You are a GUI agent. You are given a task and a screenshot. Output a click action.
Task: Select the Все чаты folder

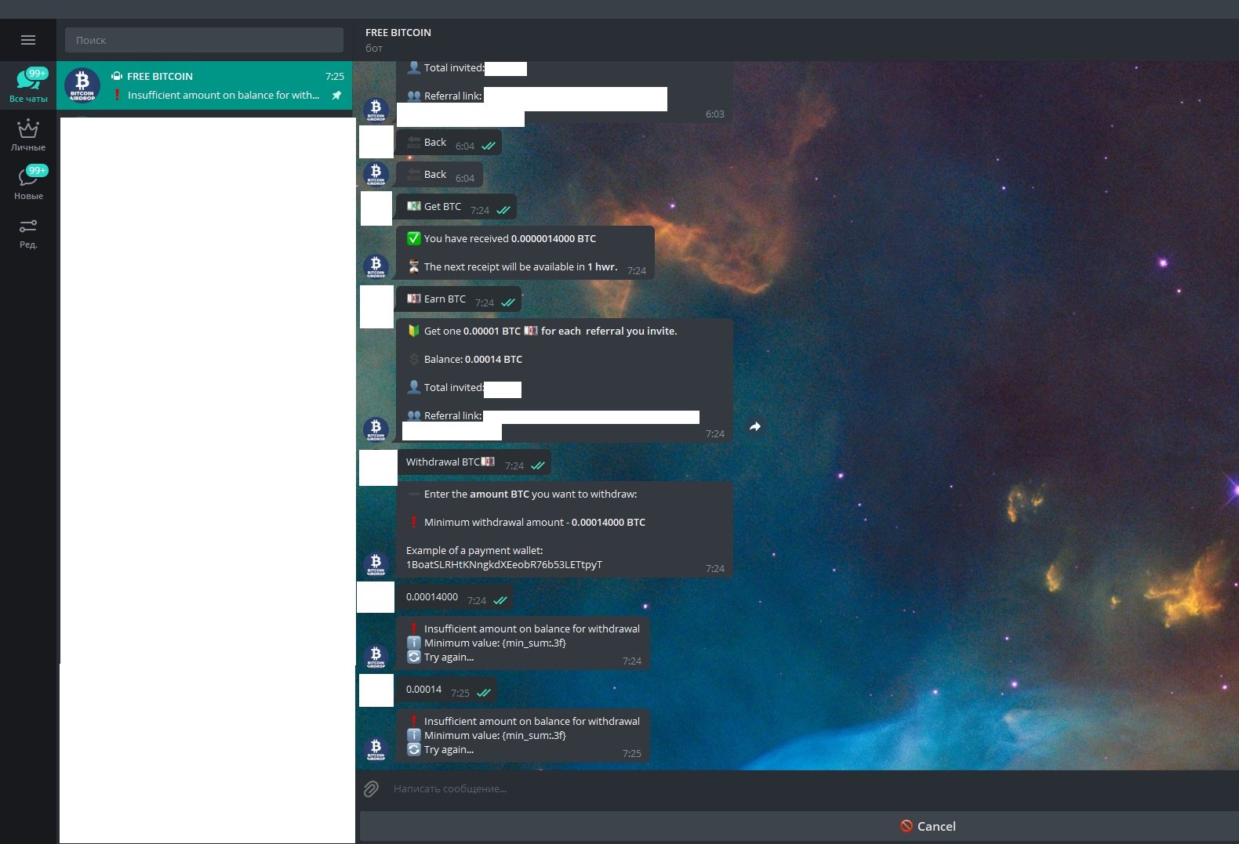(x=28, y=85)
